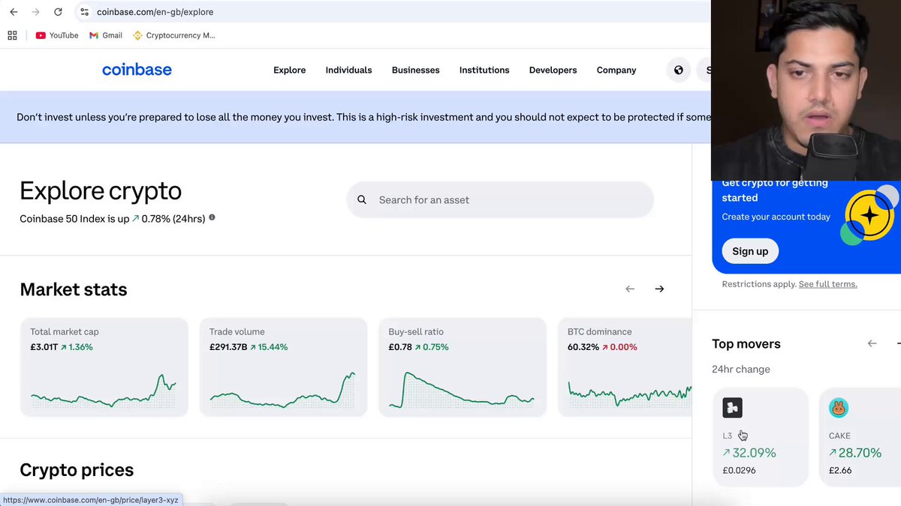Screen dimensions: 901x506
Task: Open the See full terms link
Action: 827,284
